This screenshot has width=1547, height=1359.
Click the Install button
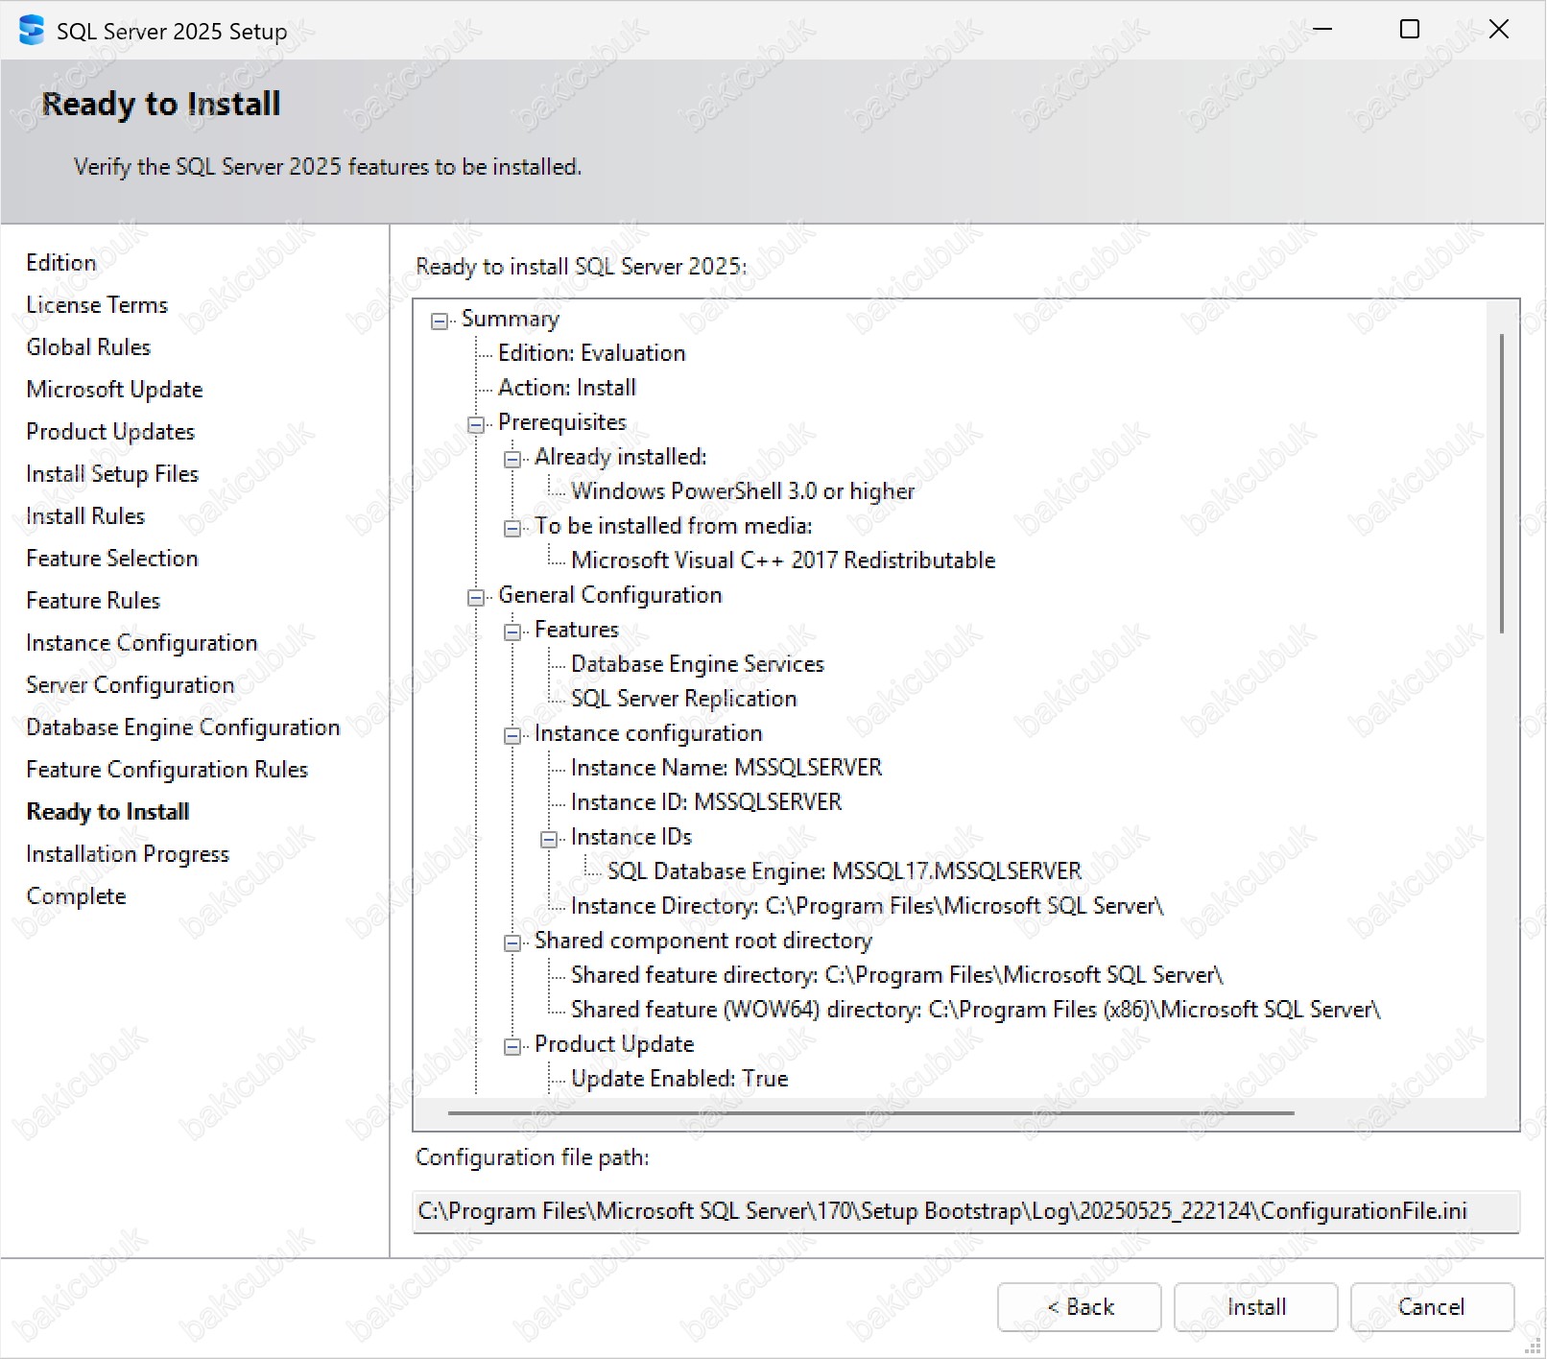click(x=1255, y=1307)
